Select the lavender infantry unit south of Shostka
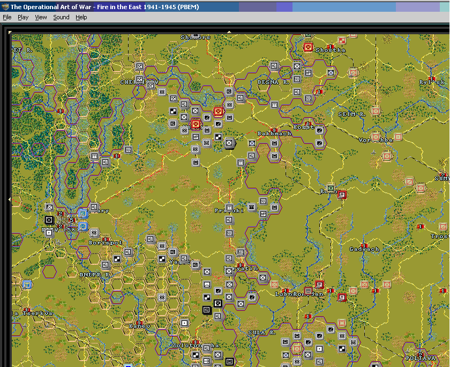The width and height of the screenshot is (450, 367). 331,73
